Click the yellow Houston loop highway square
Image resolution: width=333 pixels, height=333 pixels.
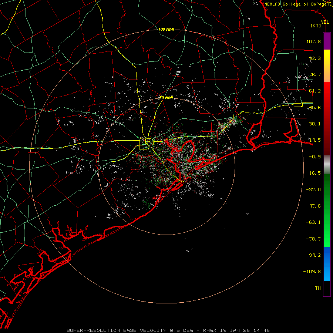146,144
